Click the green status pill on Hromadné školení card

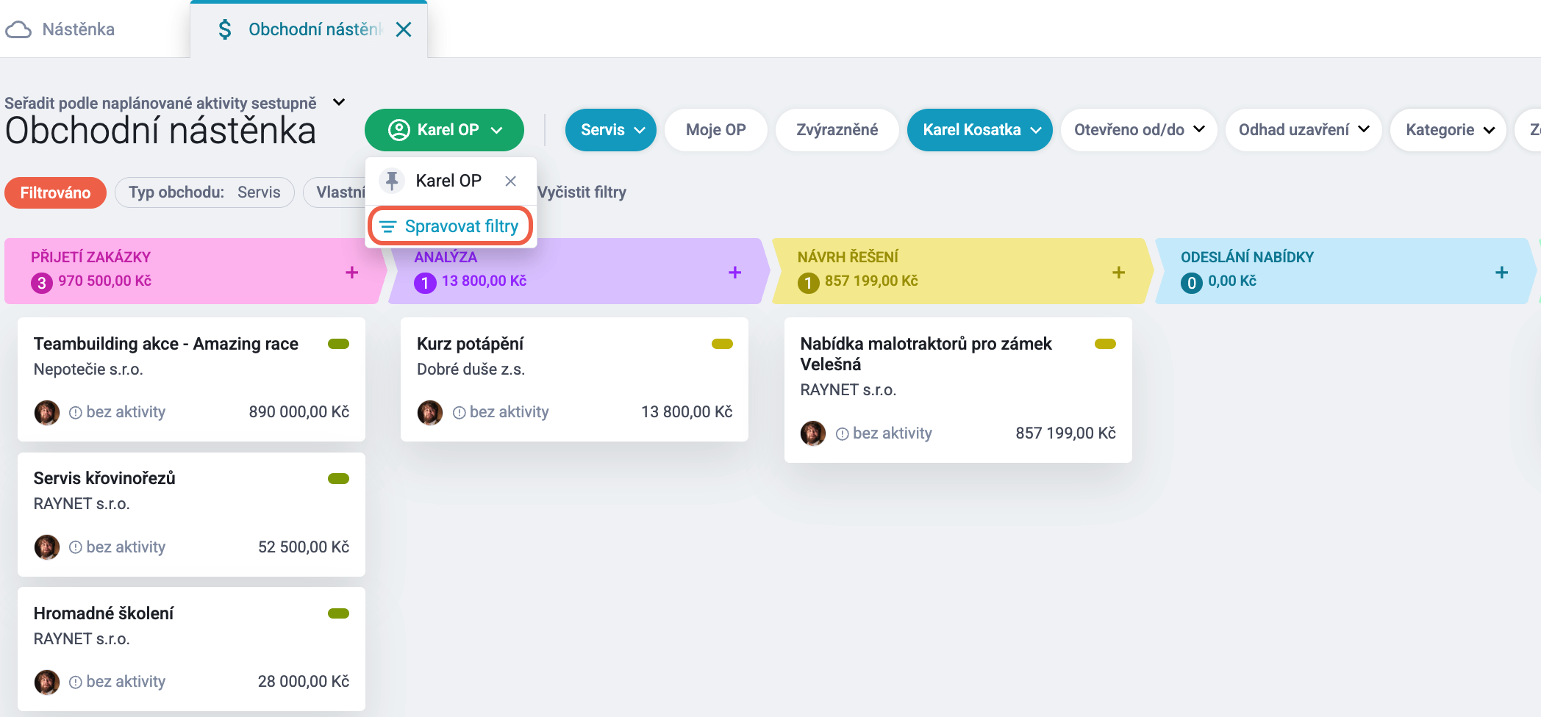(338, 613)
